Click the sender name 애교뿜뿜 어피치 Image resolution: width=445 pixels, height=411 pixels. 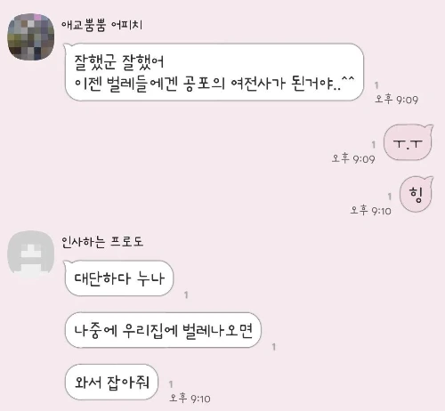(x=101, y=25)
